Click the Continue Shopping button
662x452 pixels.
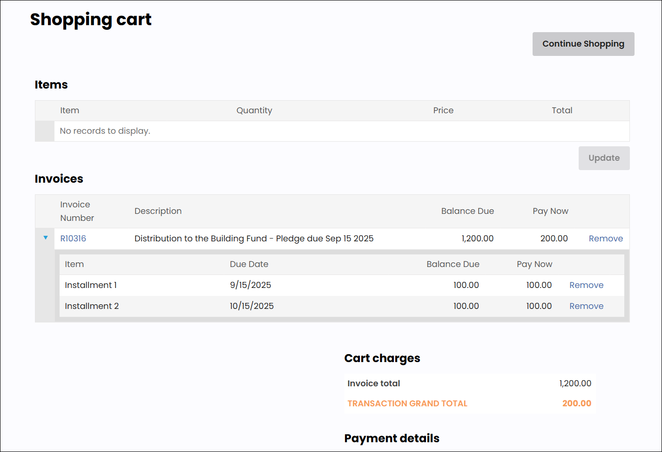[583, 44]
